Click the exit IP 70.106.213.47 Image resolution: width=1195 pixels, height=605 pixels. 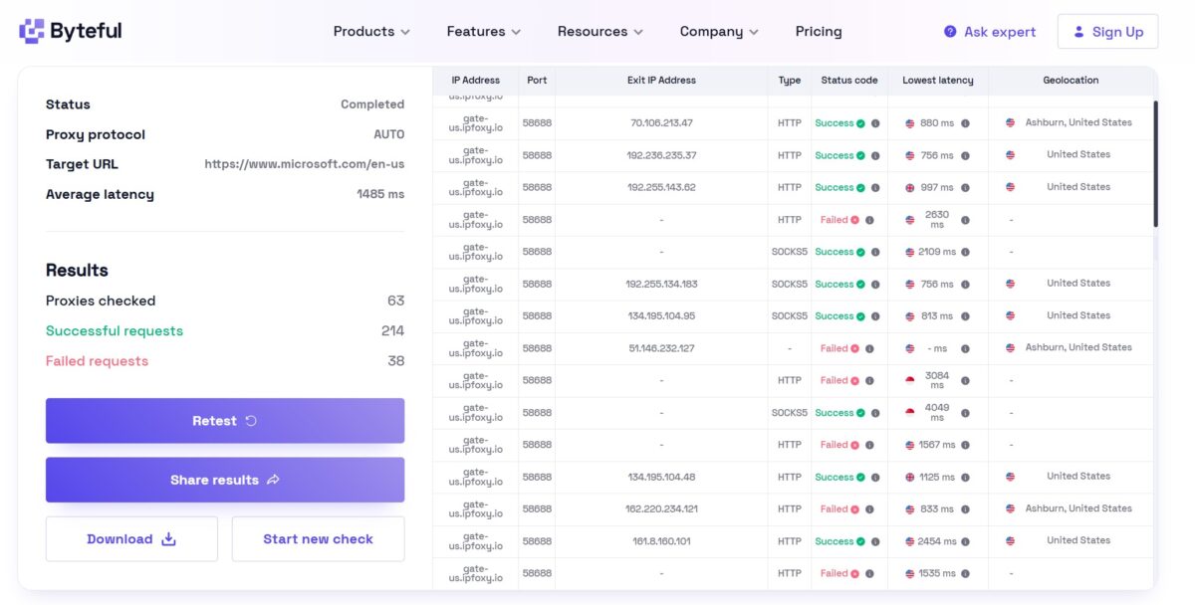coord(662,123)
